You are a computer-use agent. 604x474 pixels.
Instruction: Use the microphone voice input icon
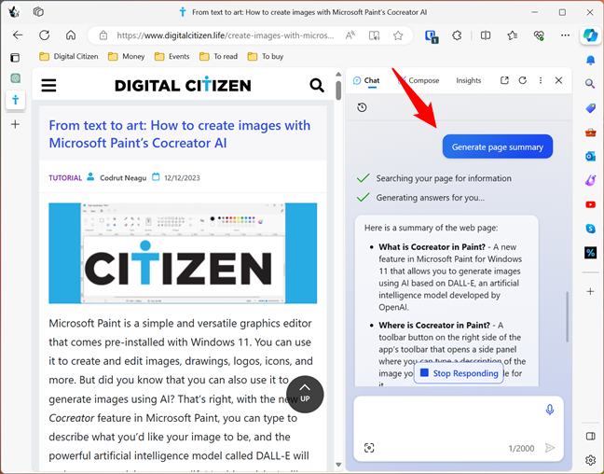[550, 410]
